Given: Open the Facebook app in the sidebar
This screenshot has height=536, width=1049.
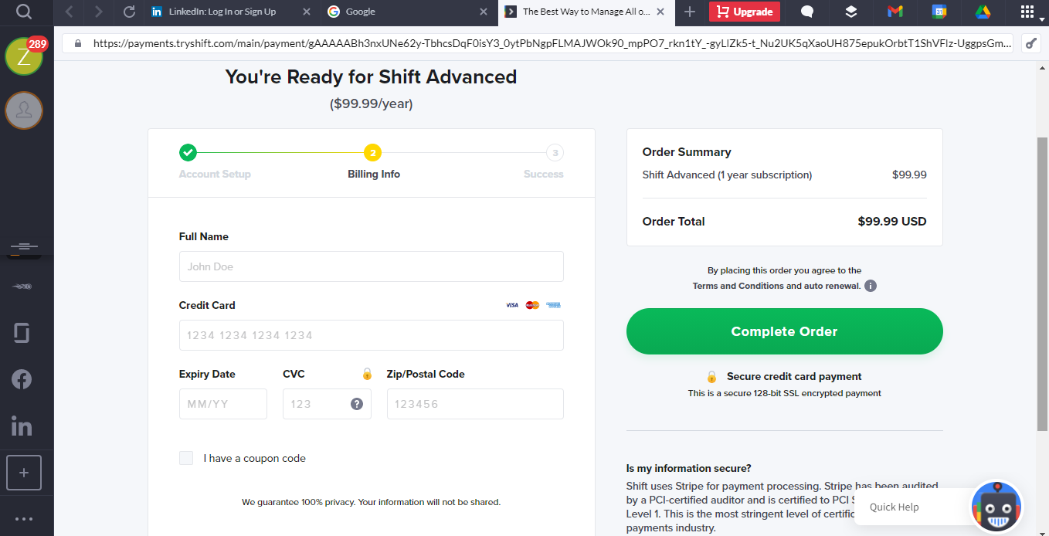Looking at the screenshot, I should pos(22,379).
